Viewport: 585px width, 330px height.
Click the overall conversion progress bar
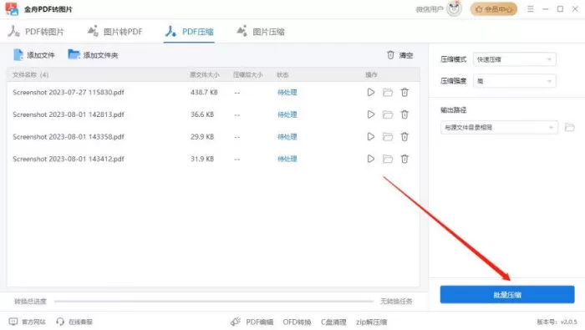click(x=213, y=301)
